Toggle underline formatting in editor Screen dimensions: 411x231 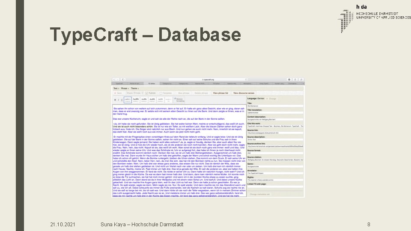122,100
